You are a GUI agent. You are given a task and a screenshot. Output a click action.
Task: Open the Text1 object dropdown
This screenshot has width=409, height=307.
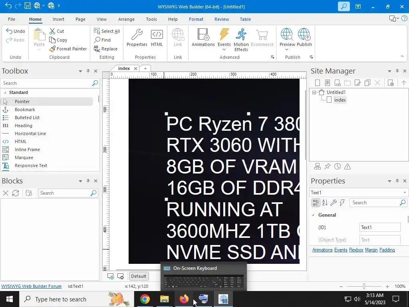click(x=405, y=193)
